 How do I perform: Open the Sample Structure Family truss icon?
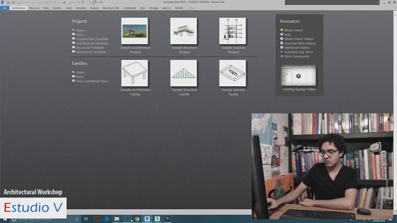[x=184, y=73]
